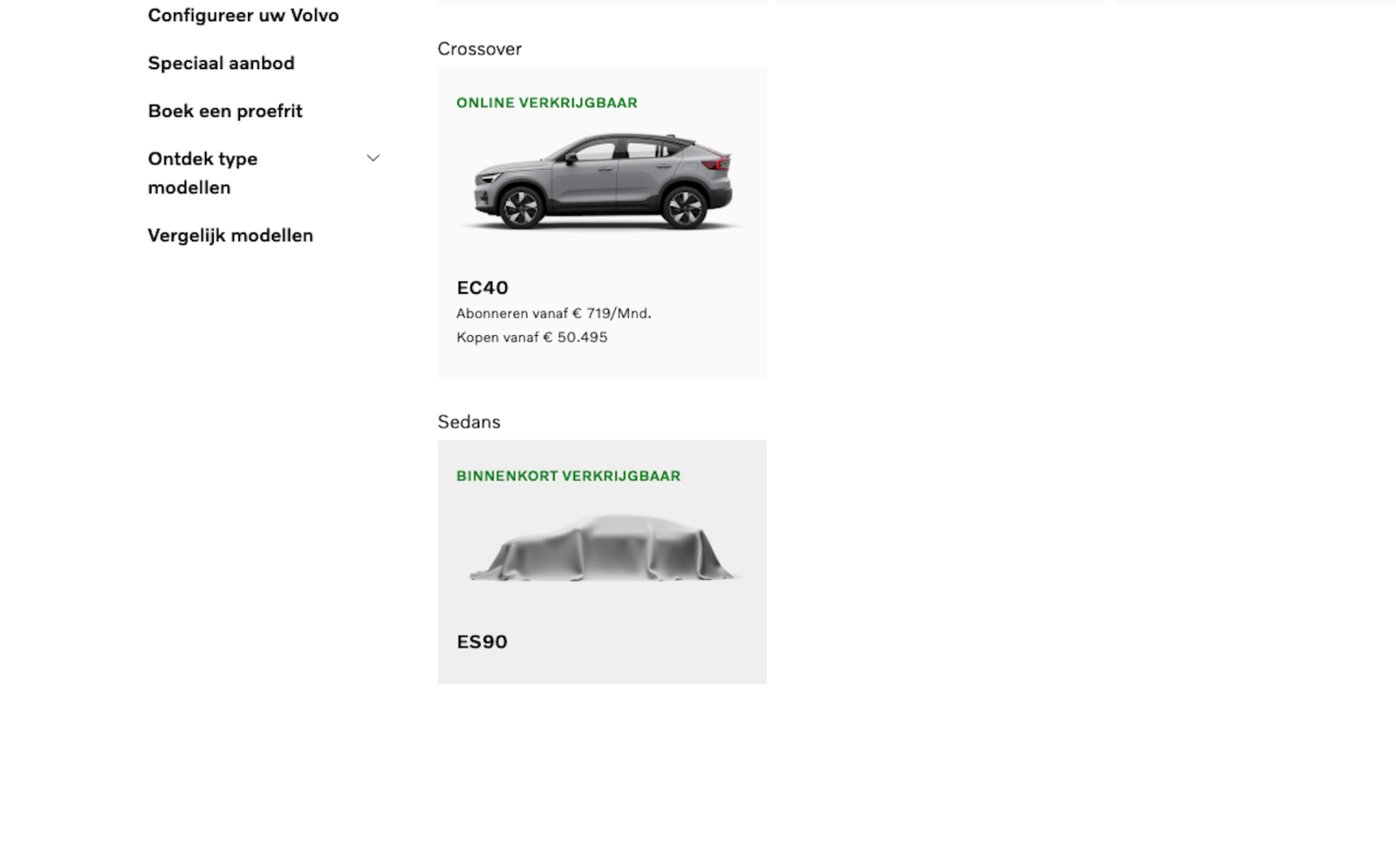1396x854 pixels.
Task: Click the Crossover category heading
Action: [x=479, y=50]
